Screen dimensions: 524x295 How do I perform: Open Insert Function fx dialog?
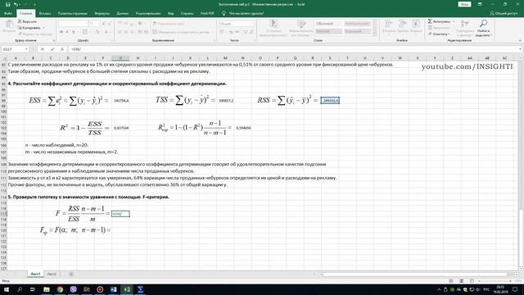click(62, 49)
